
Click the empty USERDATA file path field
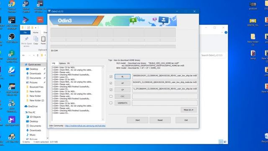click(x=165, y=103)
